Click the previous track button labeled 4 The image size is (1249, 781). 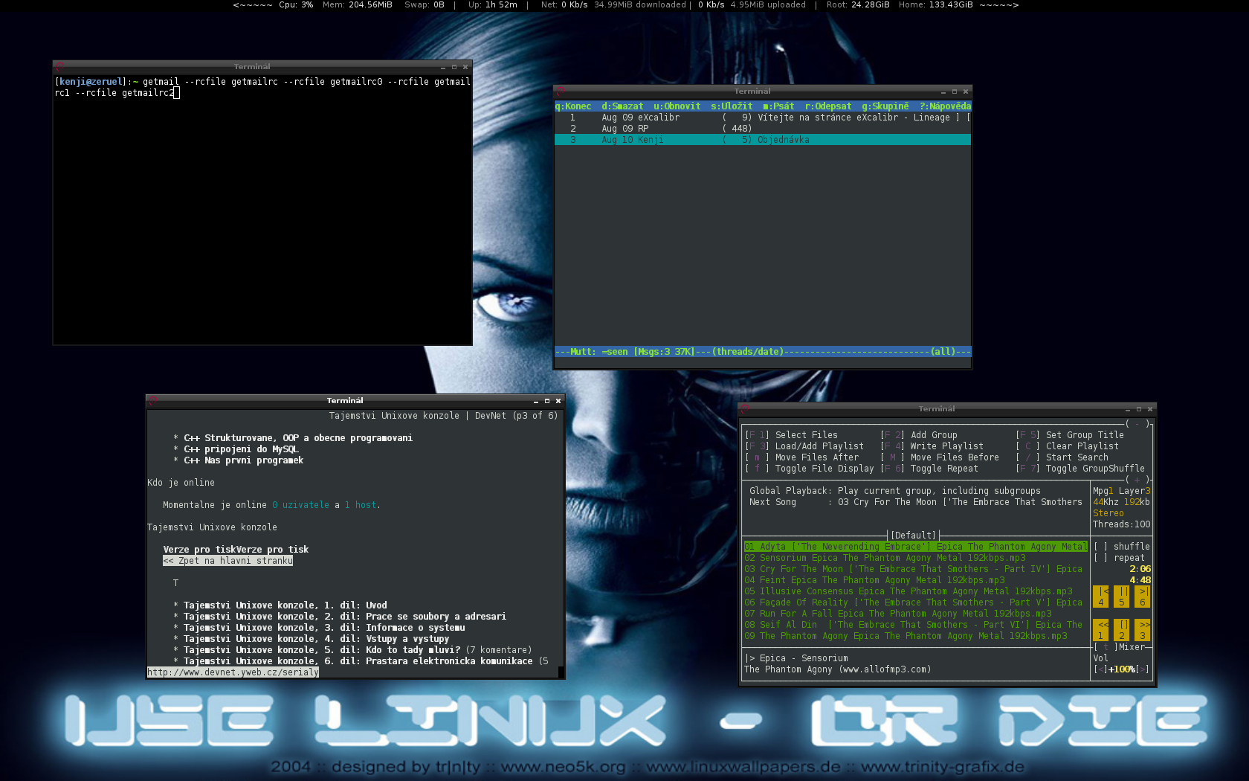point(1101,597)
